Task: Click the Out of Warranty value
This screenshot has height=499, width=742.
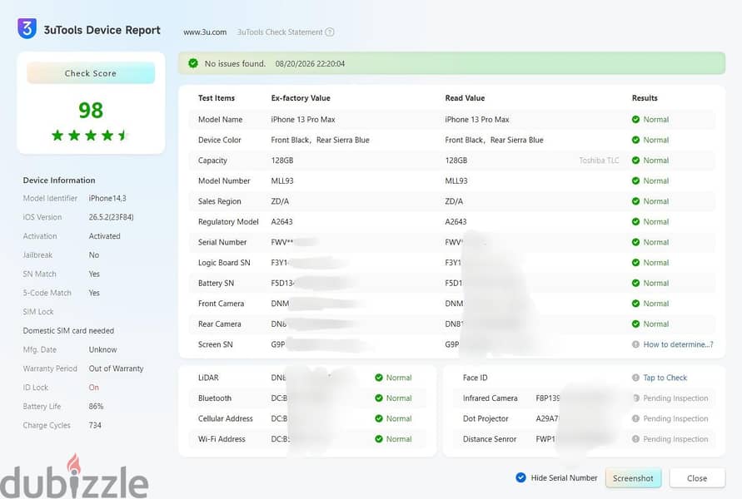Action: (116, 368)
